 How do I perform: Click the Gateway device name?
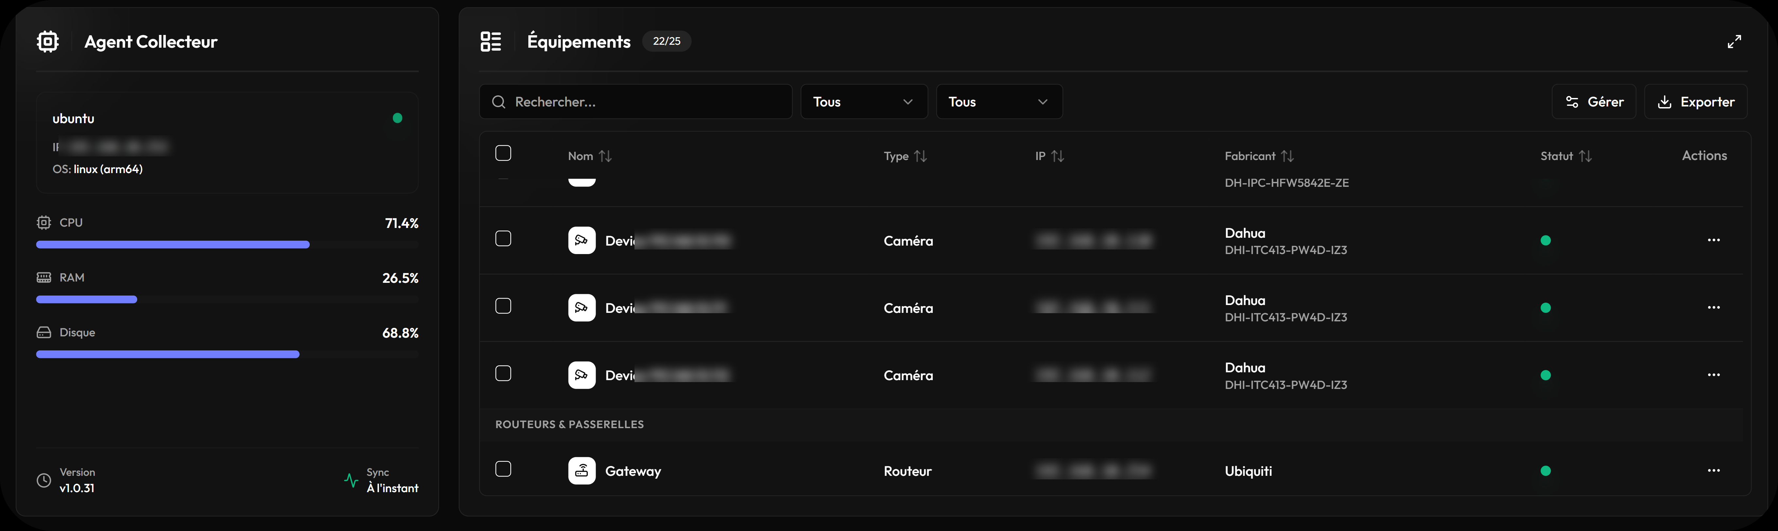click(633, 472)
